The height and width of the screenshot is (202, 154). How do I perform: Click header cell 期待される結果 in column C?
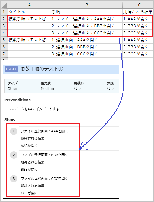[x=138, y=12]
